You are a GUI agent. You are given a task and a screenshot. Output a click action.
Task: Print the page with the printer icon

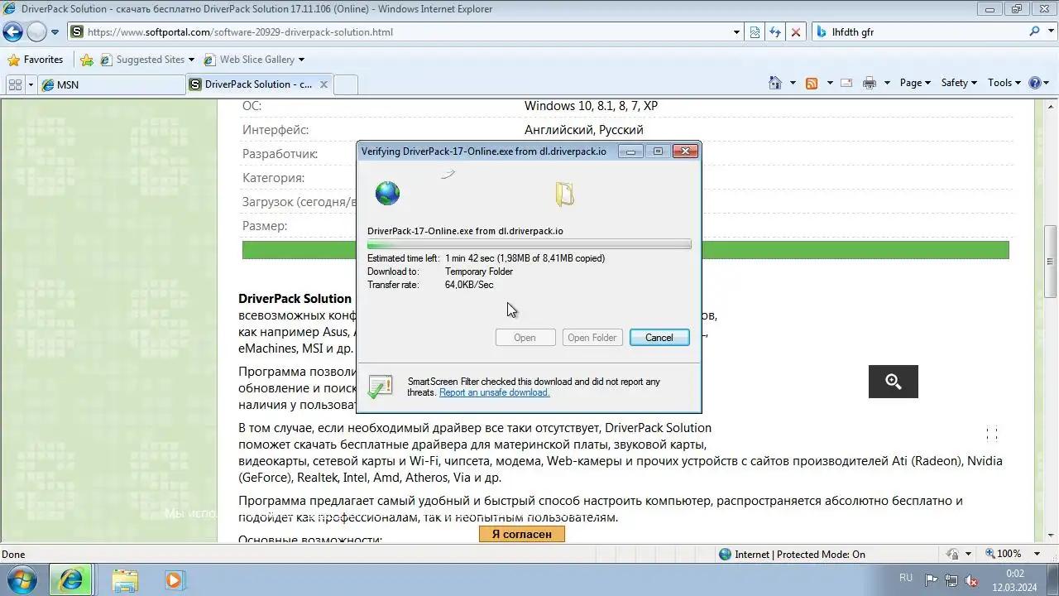(x=870, y=83)
